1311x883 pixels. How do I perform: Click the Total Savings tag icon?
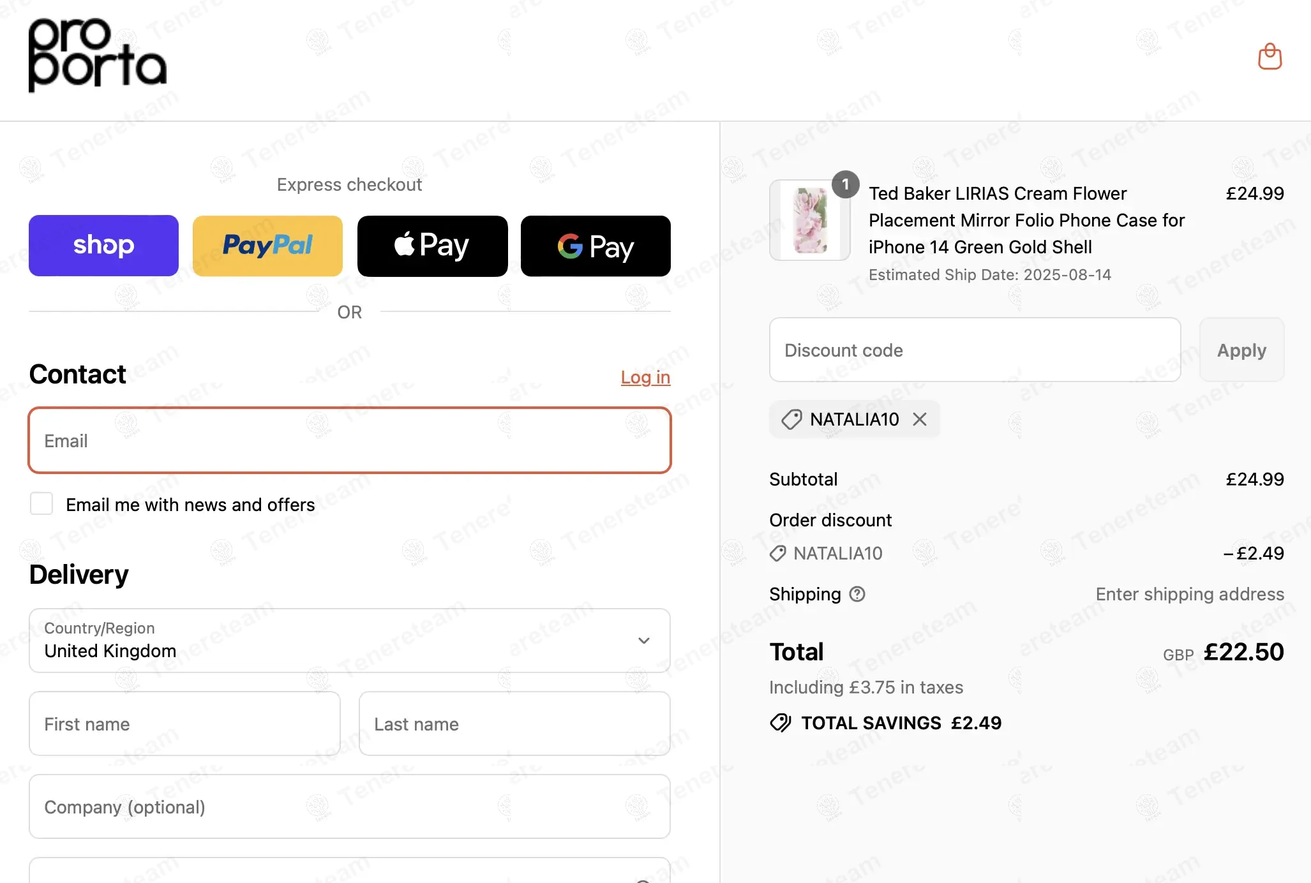point(780,723)
